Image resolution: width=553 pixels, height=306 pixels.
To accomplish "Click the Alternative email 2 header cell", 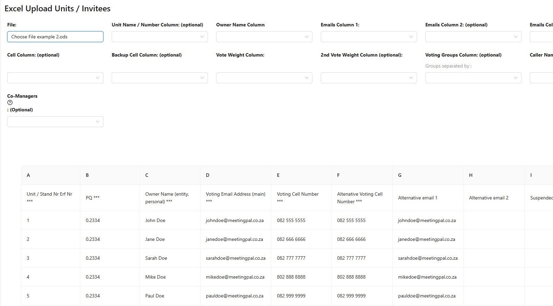I will pyautogui.click(x=489, y=198).
